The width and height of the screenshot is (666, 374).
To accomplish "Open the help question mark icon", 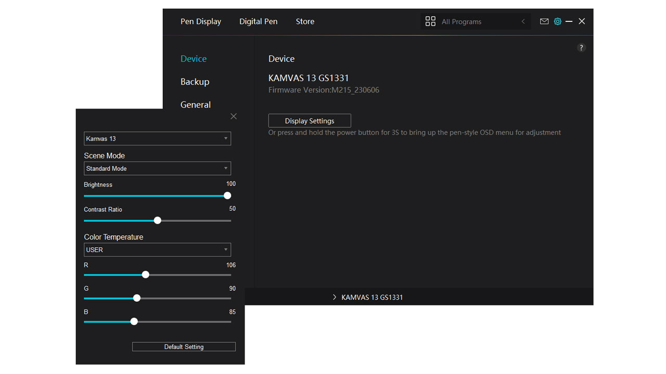I will click(581, 47).
